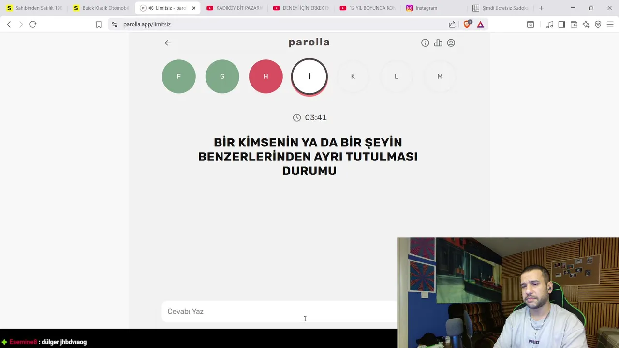The width and height of the screenshot is (619, 348).
Task: Click the share icon in the address bar
Action: 452,24
